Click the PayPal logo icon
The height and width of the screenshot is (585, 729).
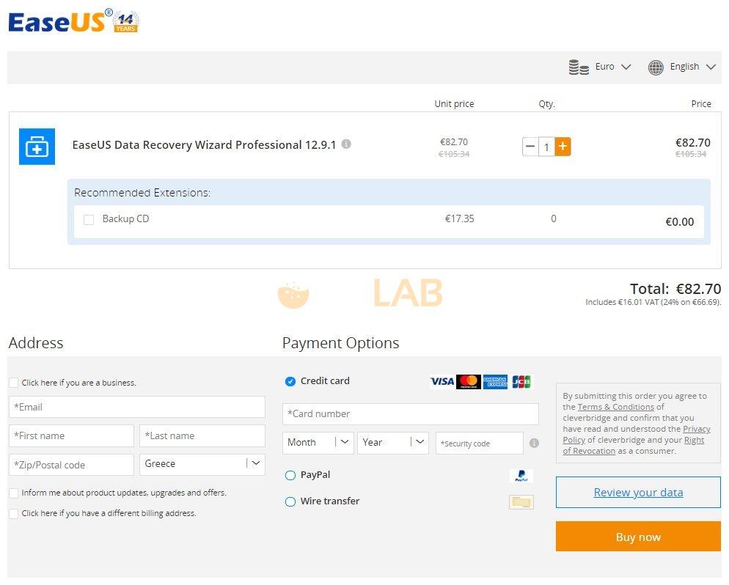(521, 475)
